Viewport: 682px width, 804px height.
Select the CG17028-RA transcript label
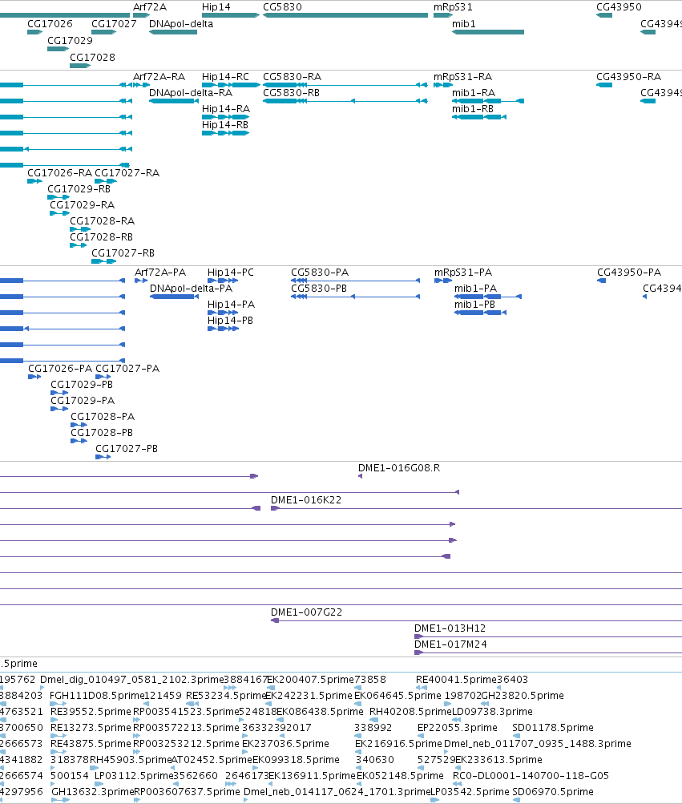[103, 221]
